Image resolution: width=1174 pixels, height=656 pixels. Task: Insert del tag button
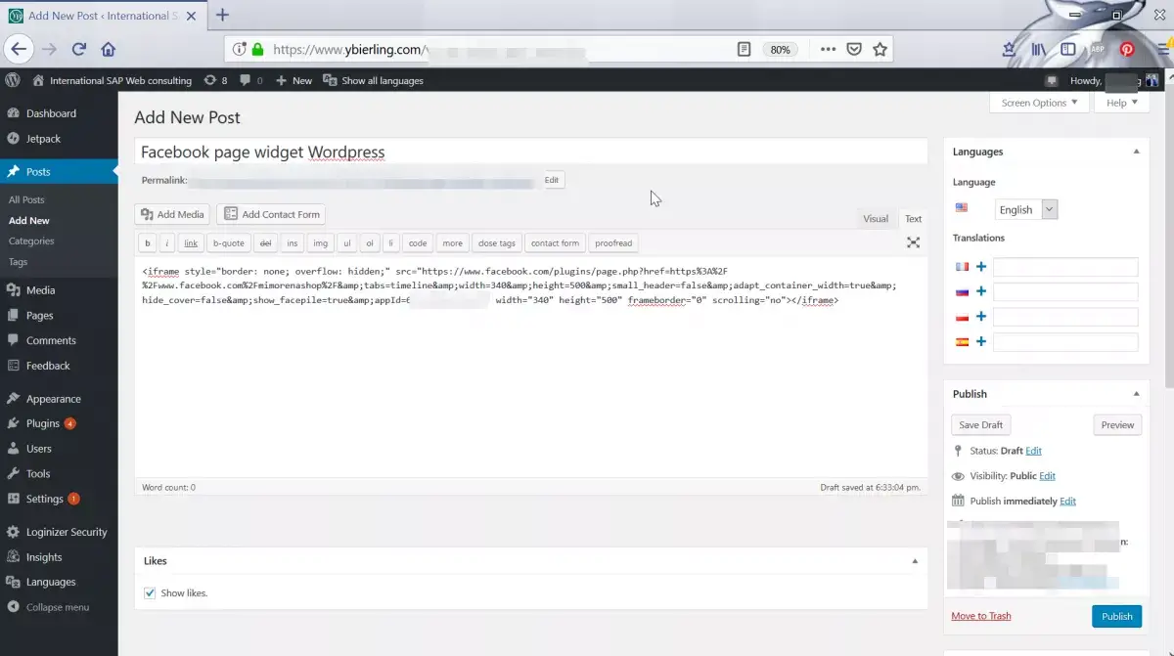(x=265, y=243)
